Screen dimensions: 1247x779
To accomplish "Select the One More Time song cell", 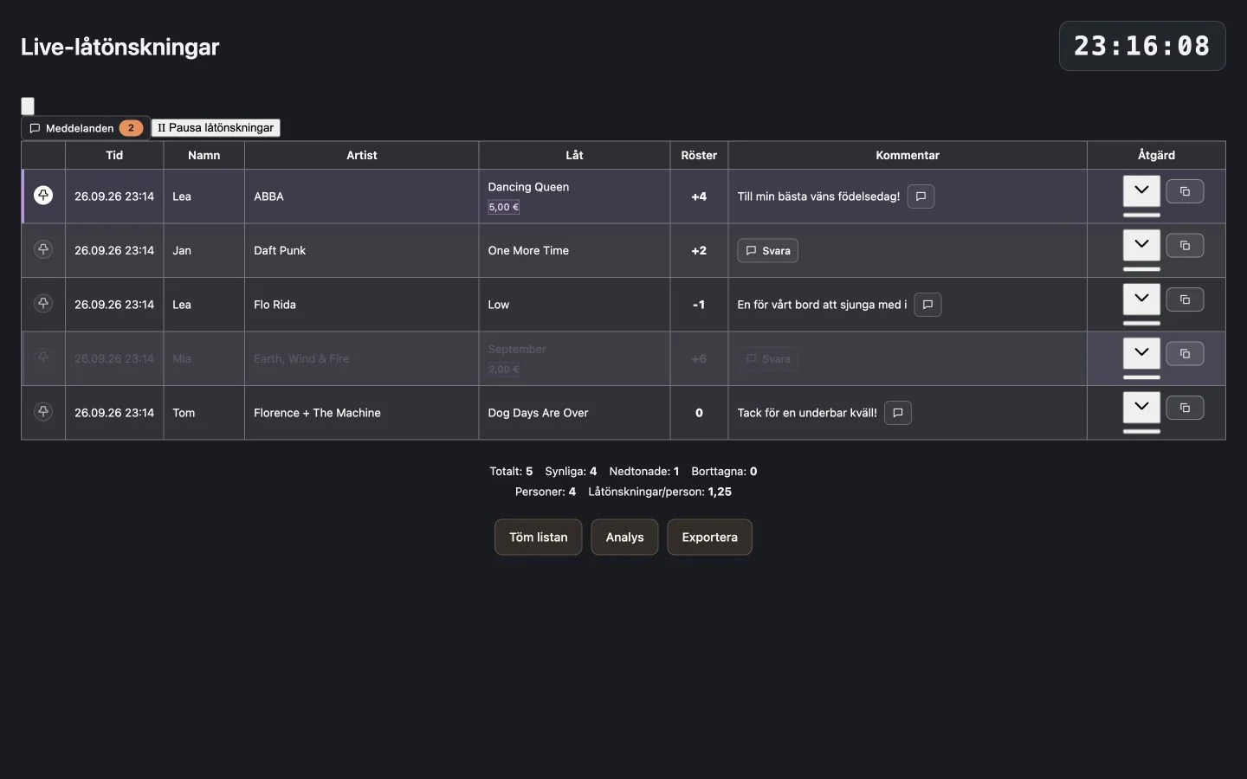I will 574,250.
